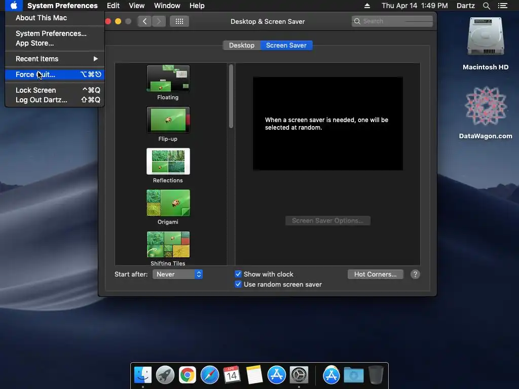Viewport: 519px width, 389px height.
Task: Open the Downloads folder in Dock
Action: click(353, 375)
